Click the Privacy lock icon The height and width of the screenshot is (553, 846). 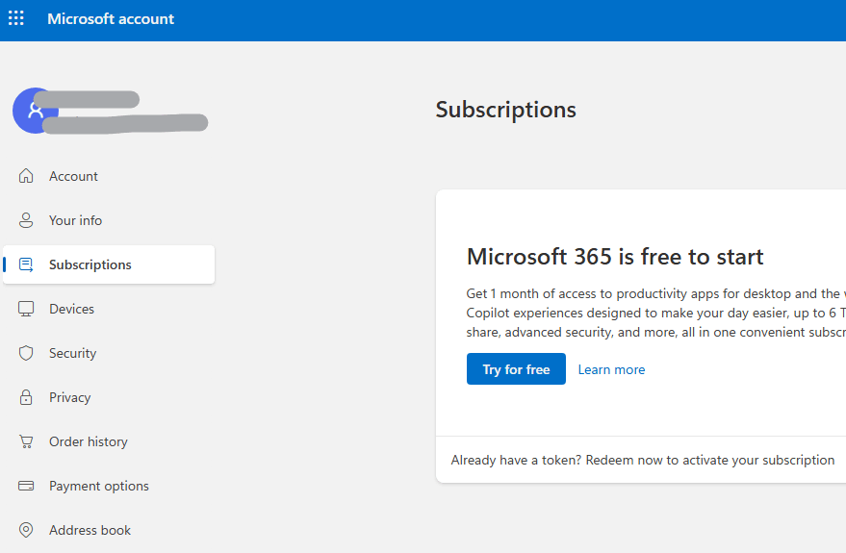pos(27,397)
